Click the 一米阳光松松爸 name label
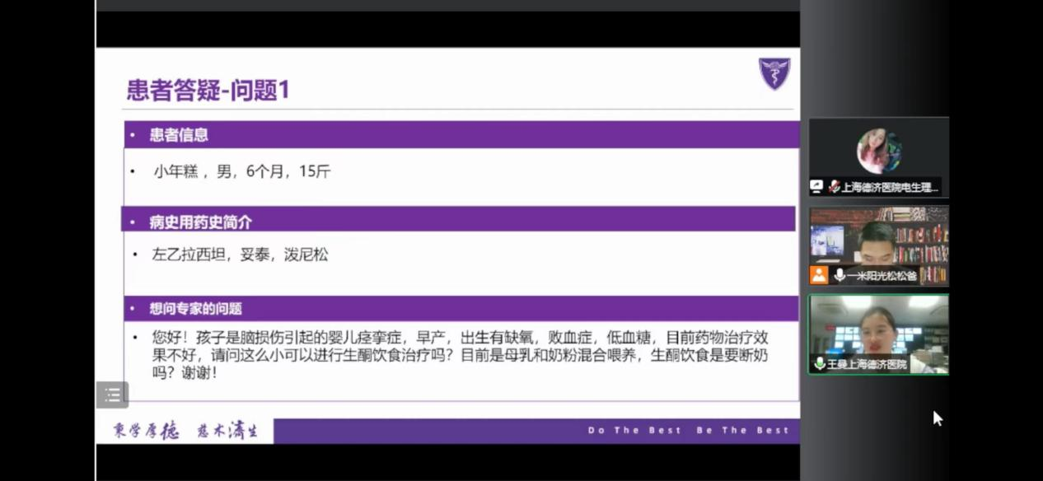Viewport: 1043px width, 481px height. pos(882,275)
